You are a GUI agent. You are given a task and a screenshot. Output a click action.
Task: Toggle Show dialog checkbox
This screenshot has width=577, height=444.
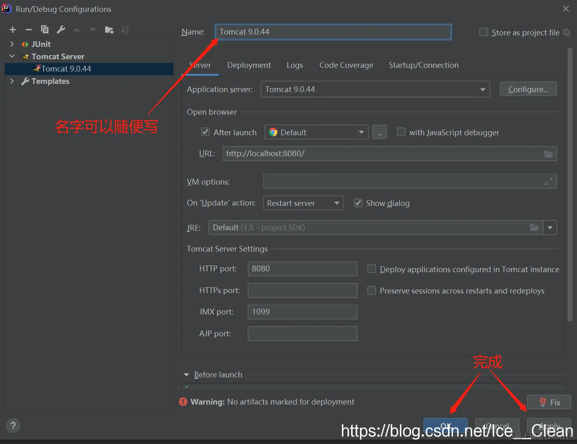tap(358, 203)
